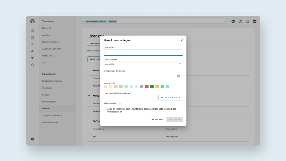
Task: Select the light yellow color swatch
Action: (x=111, y=87)
